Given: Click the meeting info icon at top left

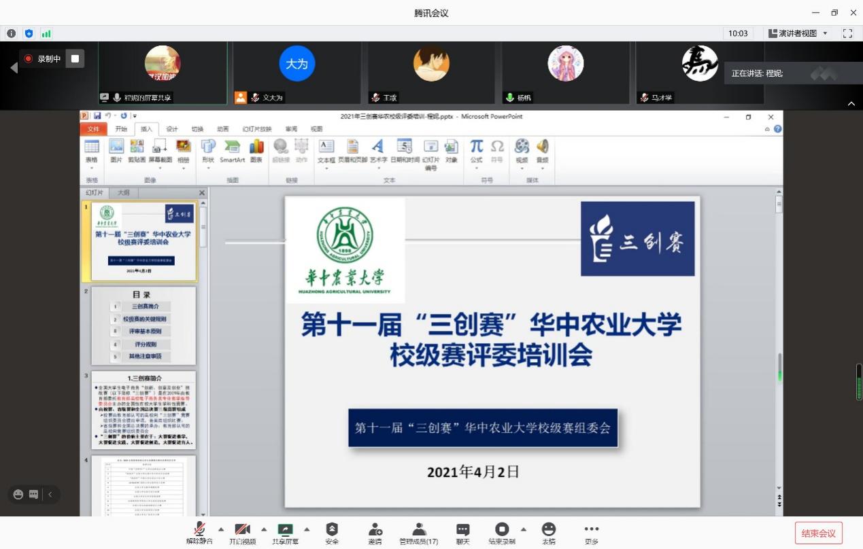Looking at the screenshot, I should 12,33.
